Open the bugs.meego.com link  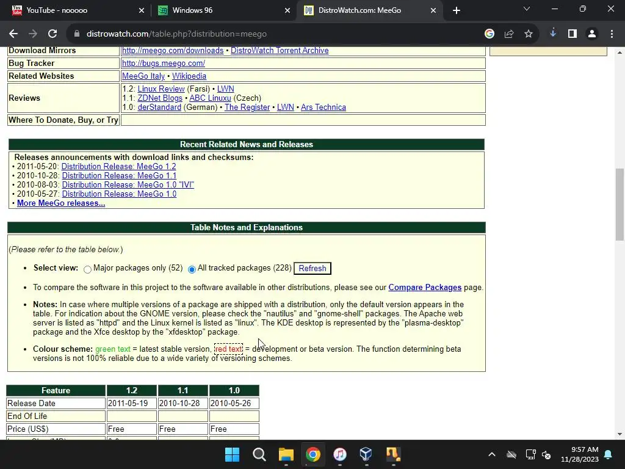[164, 64]
